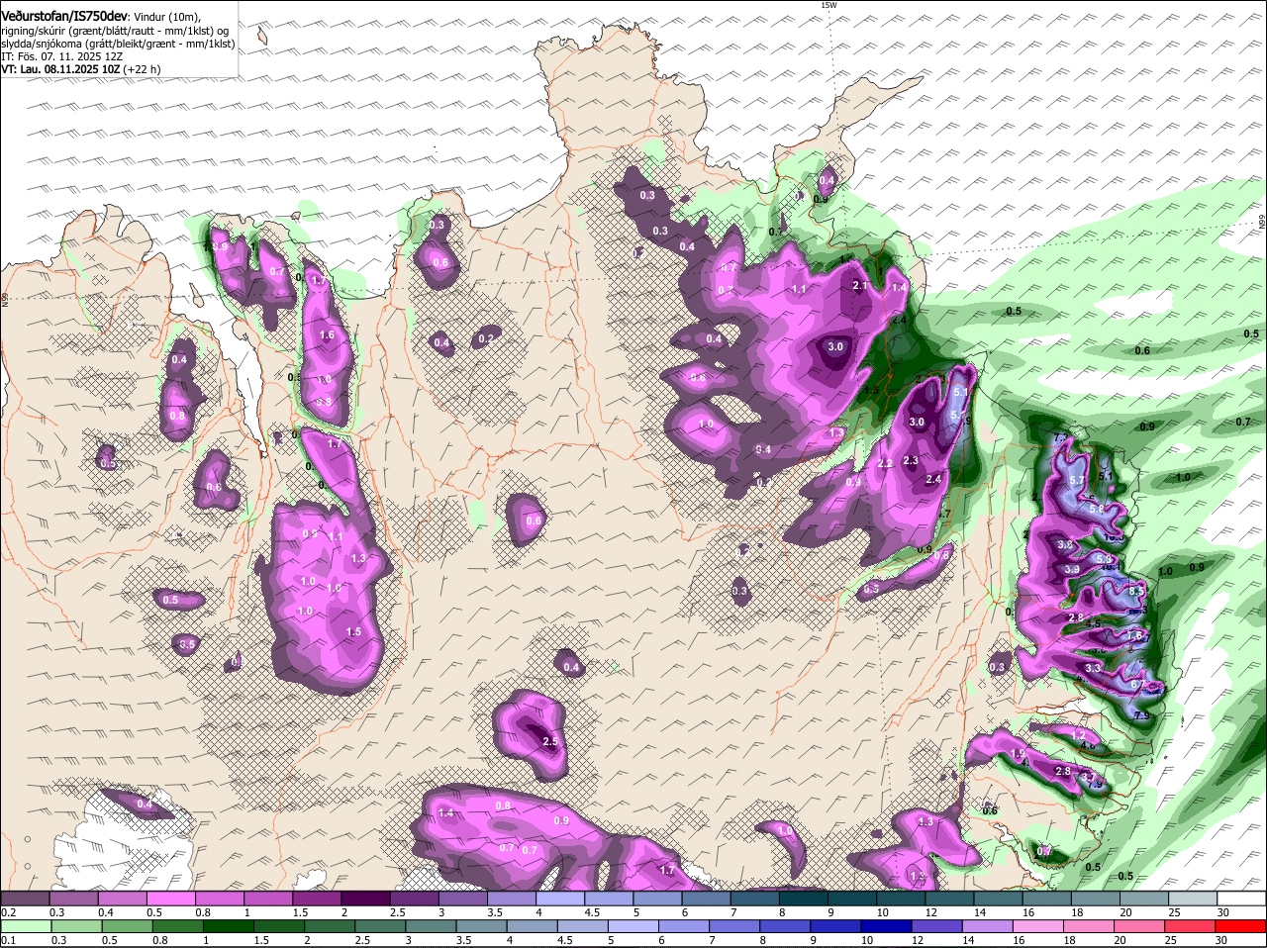
Task: Select the dark mauve 0.2–0.3 snow legend swatch
Action: coord(27,899)
